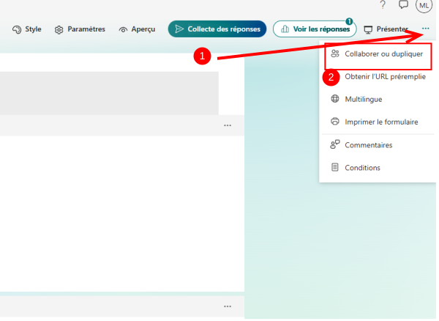Select the Multilingue menu option

(363, 99)
